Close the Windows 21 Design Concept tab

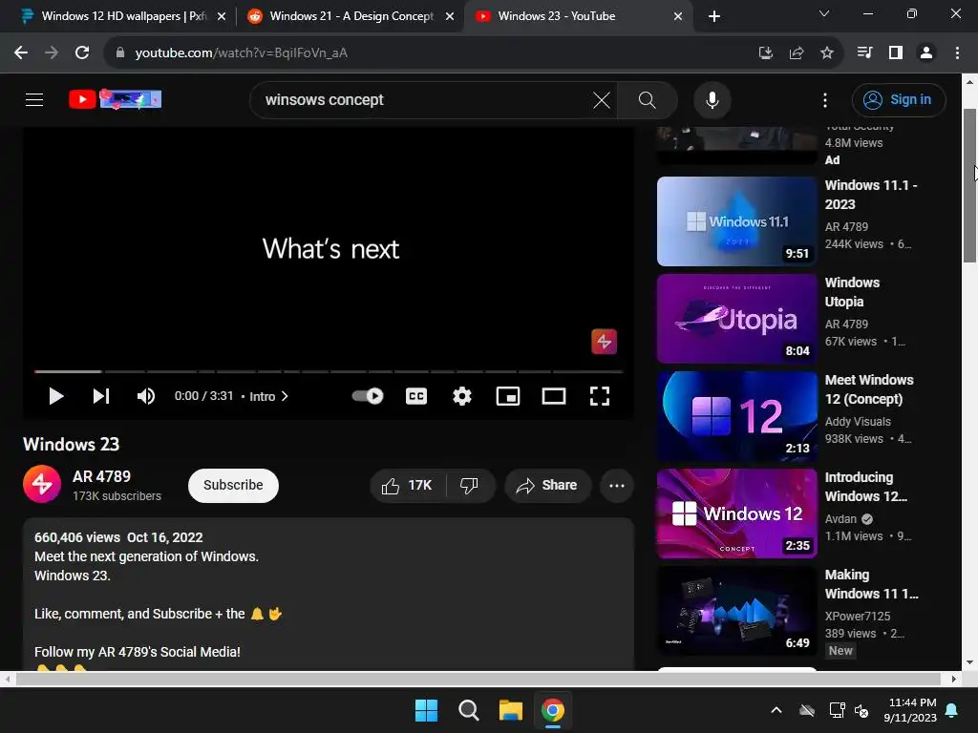[449, 16]
